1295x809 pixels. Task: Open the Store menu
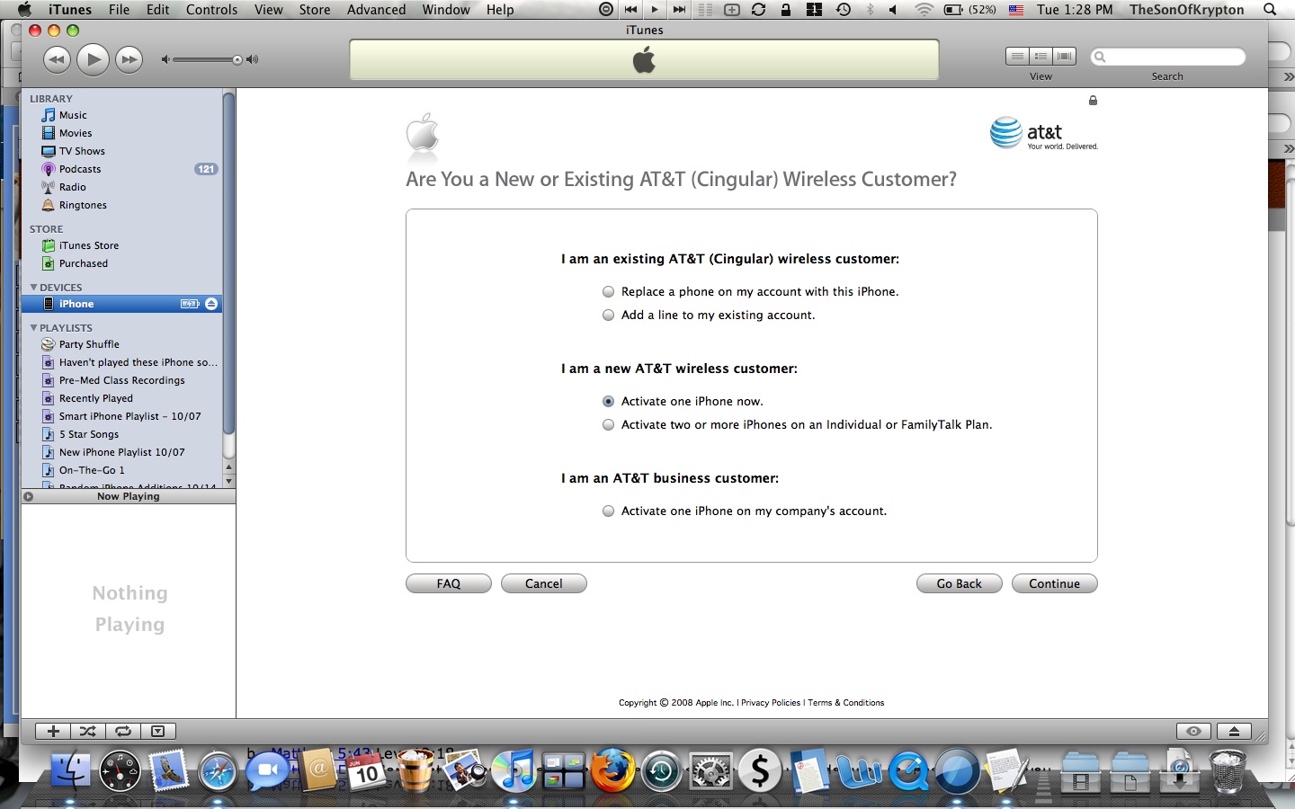[x=315, y=10]
